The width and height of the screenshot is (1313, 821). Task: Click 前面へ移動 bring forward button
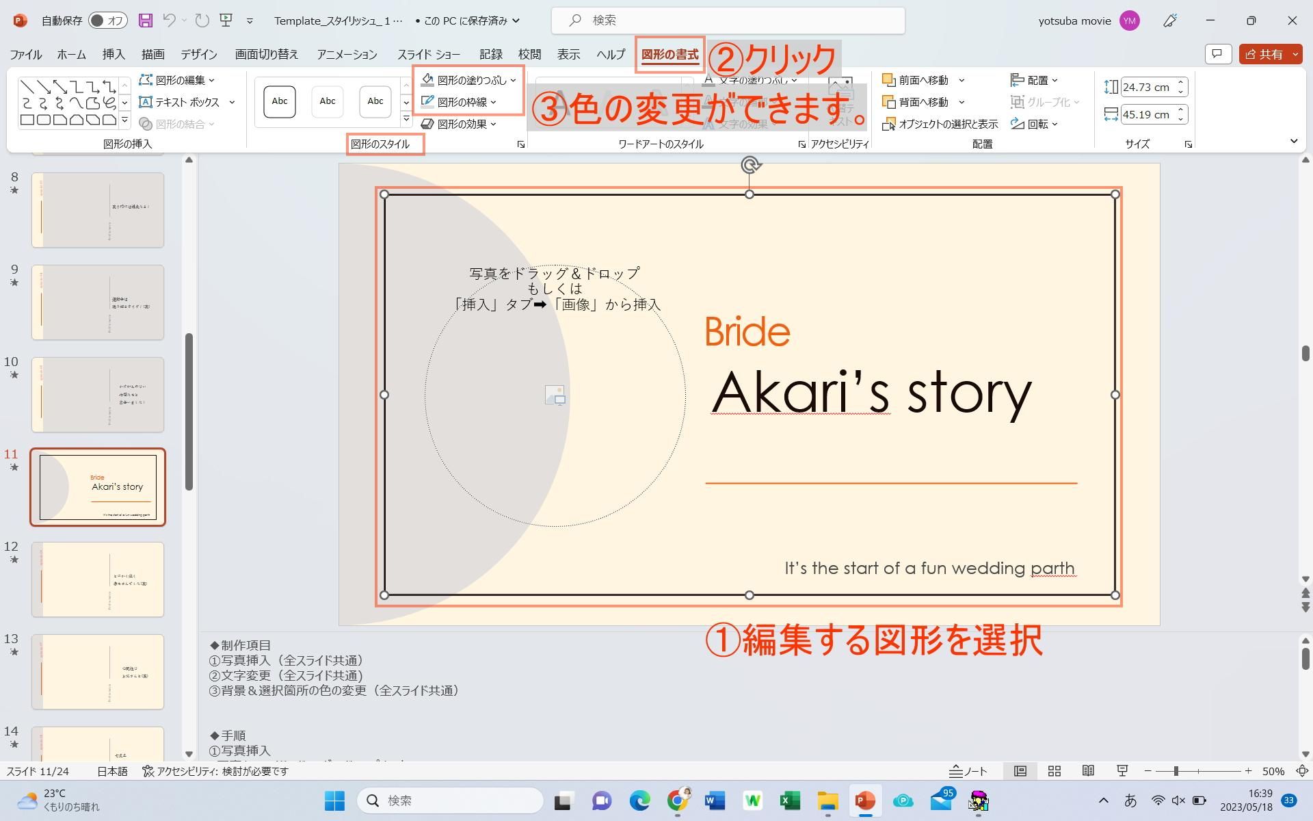pyautogui.click(x=916, y=80)
